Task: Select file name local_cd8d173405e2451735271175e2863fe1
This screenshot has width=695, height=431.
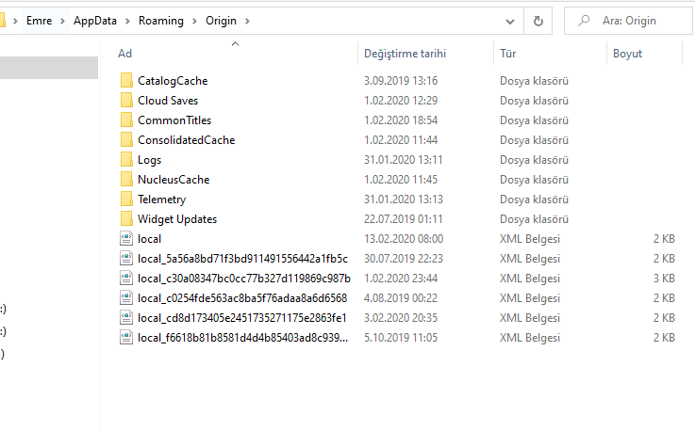Action: (242, 318)
